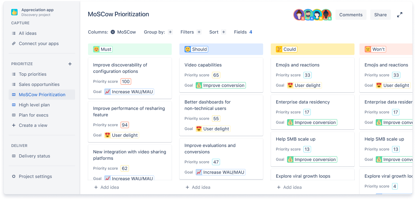Add an idea to the Should column
416x200 pixels.
197,187
